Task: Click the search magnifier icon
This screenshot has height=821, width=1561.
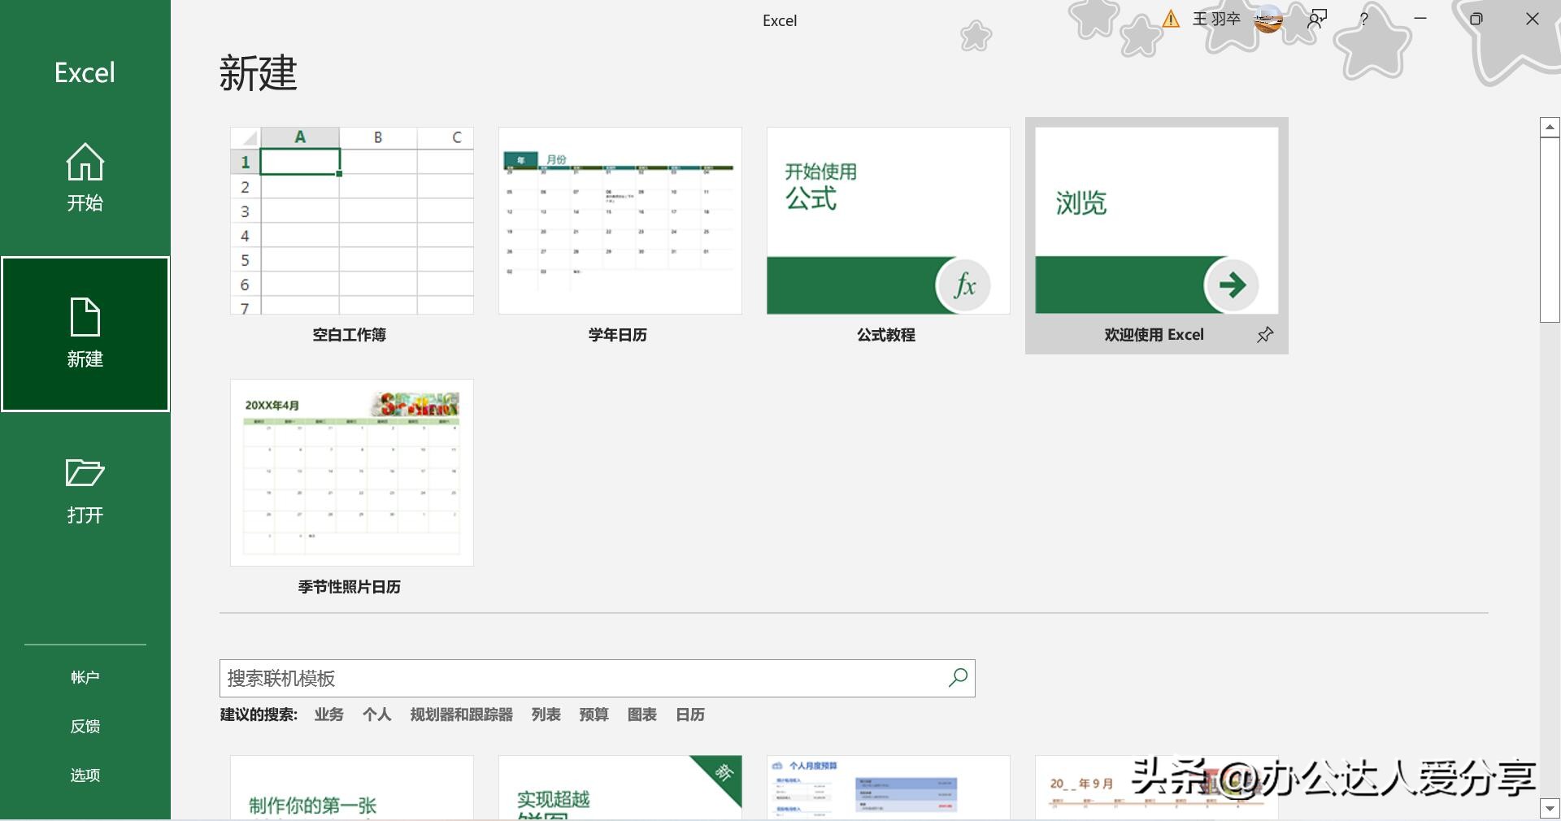Action: (x=958, y=678)
